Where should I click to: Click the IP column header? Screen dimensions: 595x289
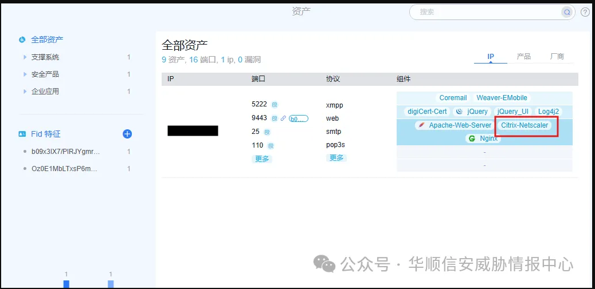coord(170,79)
